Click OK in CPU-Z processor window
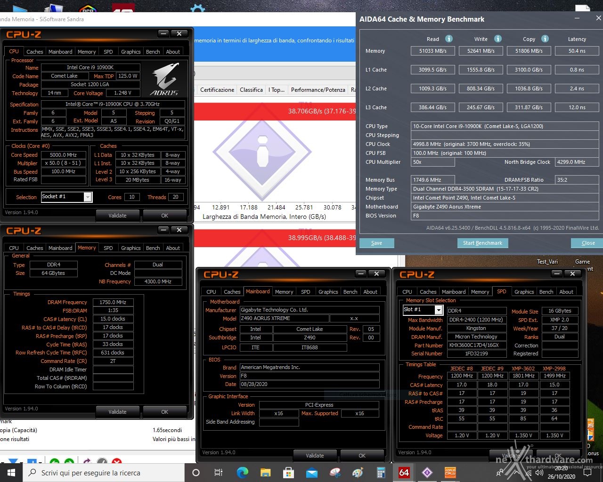Screen dimensions: 603x482 (164, 216)
